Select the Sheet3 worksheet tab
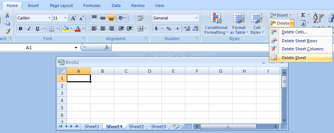This screenshot has width=334, height=133. (x=158, y=126)
